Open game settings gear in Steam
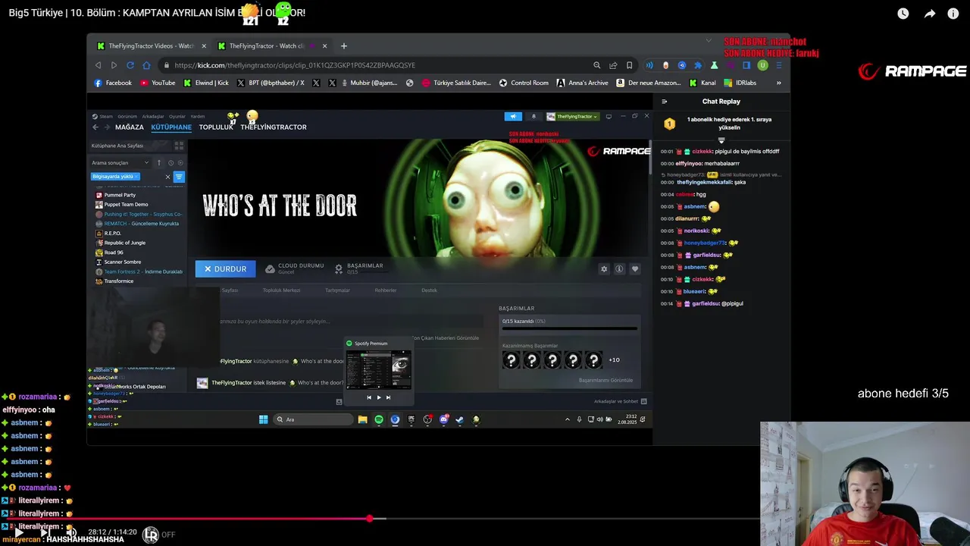The width and height of the screenshot is (970, 546). tap(604, 269)
